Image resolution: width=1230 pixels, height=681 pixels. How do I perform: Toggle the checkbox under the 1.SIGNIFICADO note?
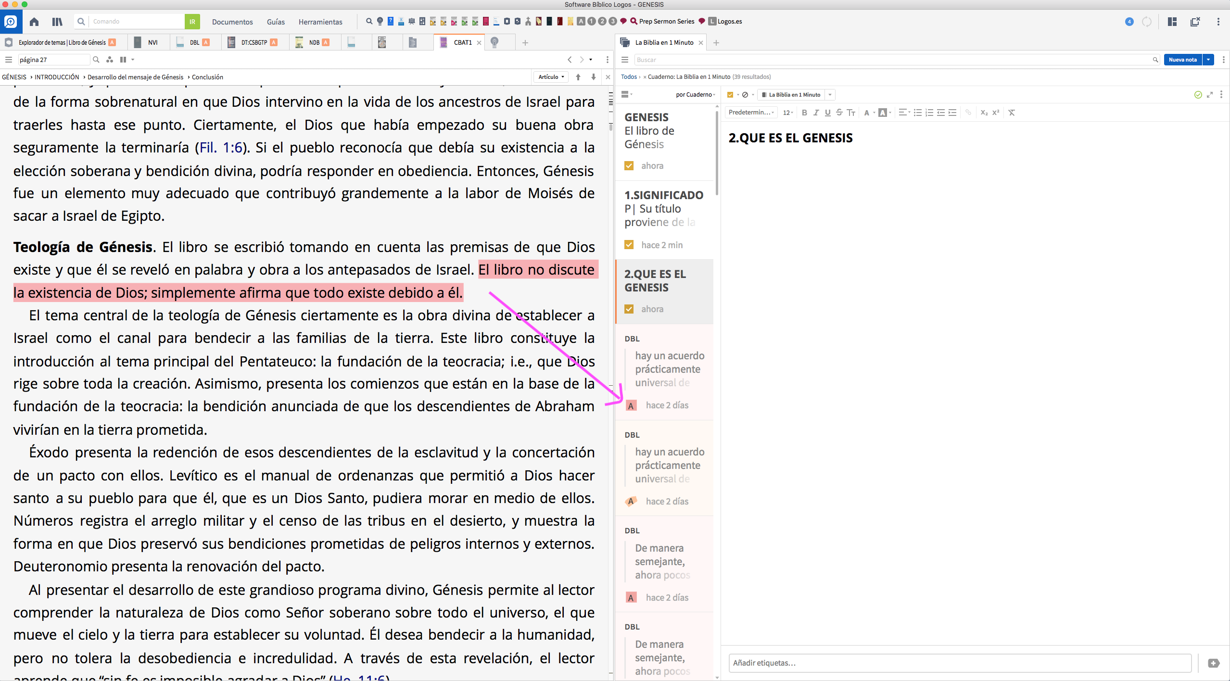[x=629, y=245]
